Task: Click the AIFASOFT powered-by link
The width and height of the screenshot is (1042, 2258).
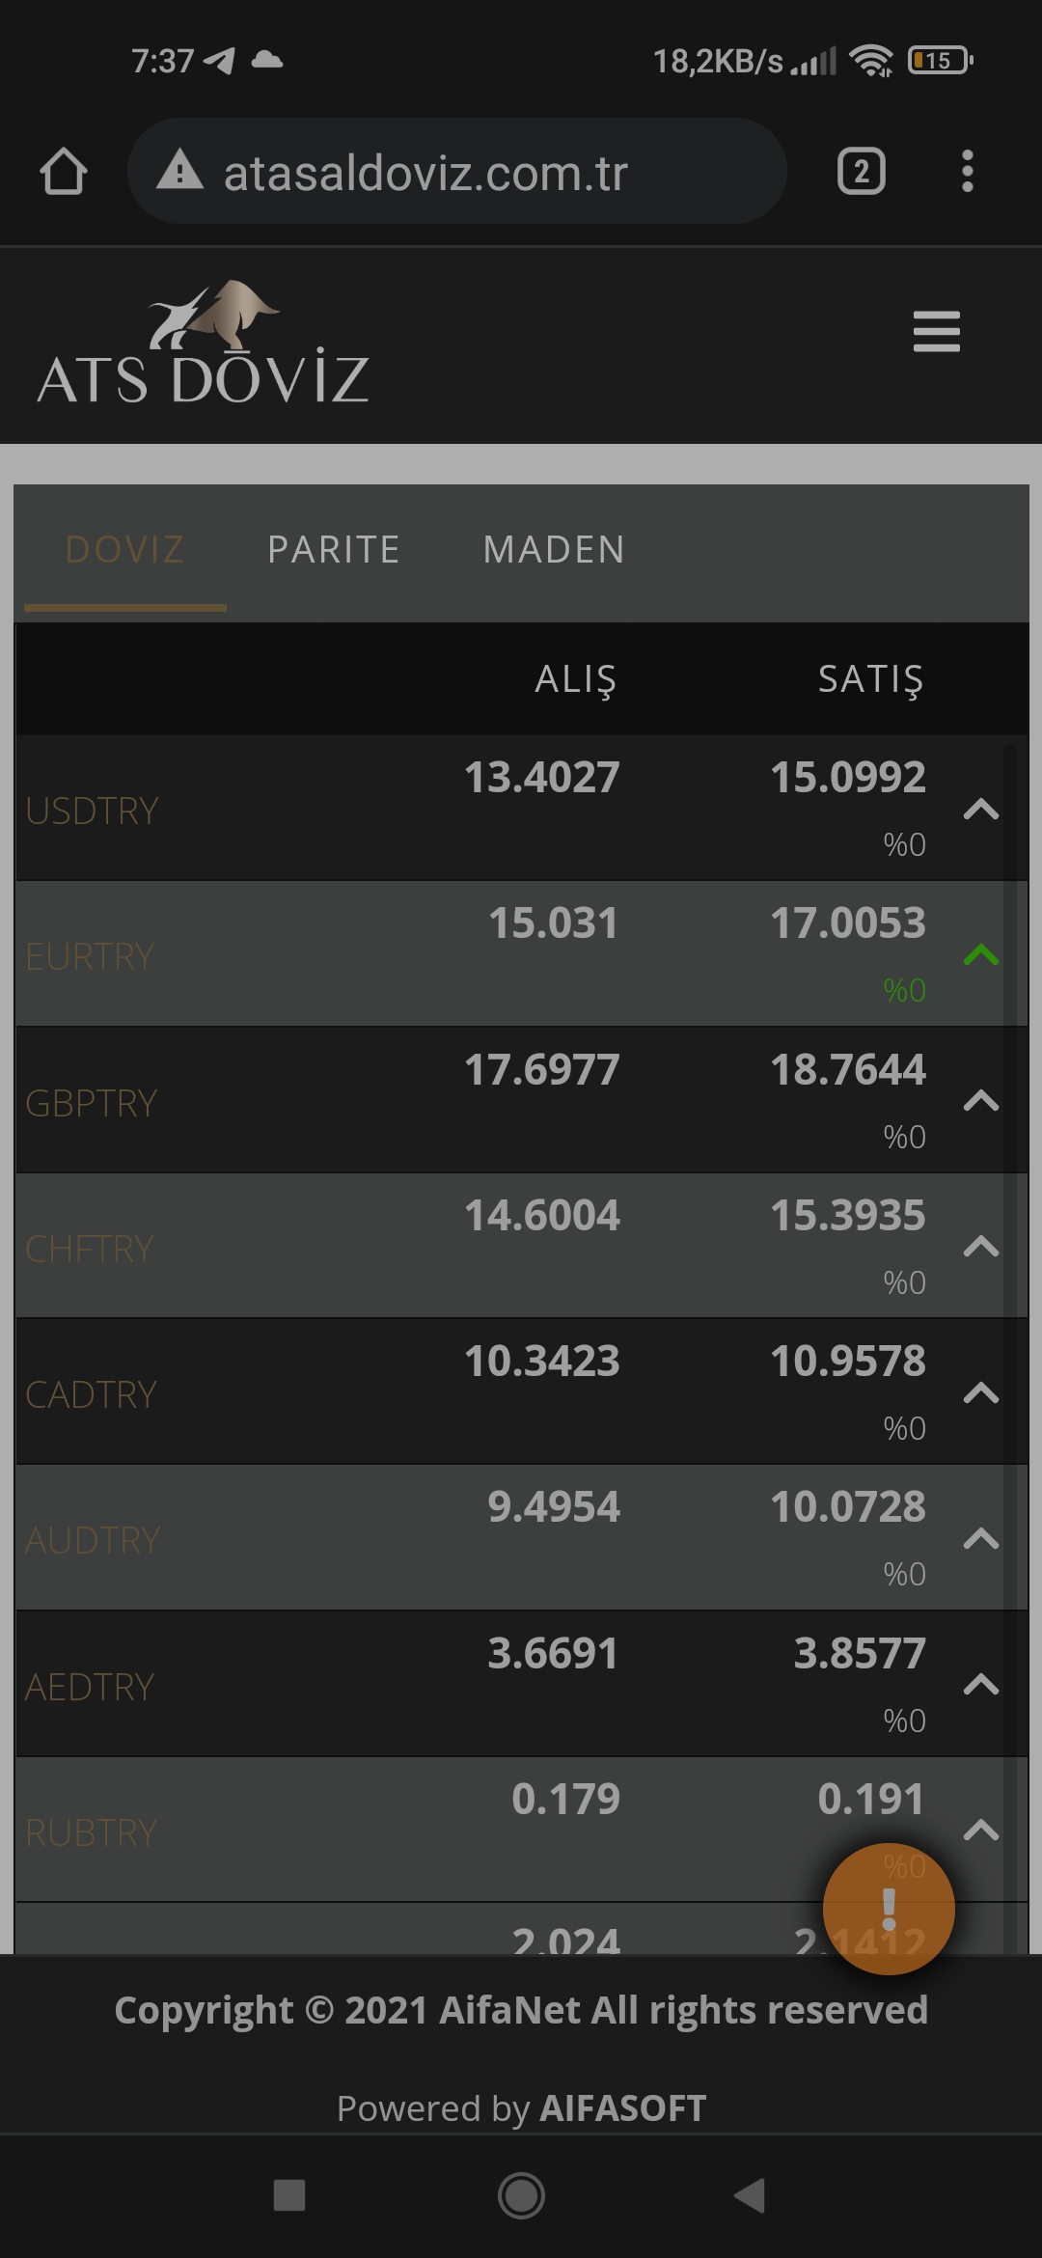Action: point(622,2108)
